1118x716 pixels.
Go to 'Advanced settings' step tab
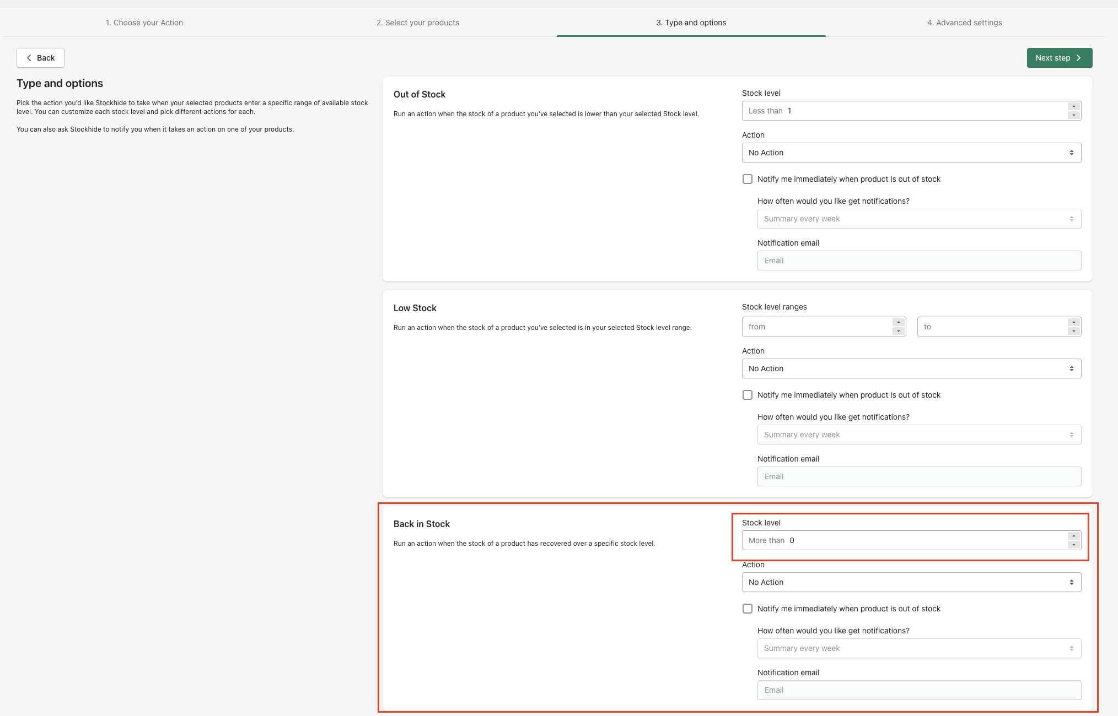(x=964, y=23)
